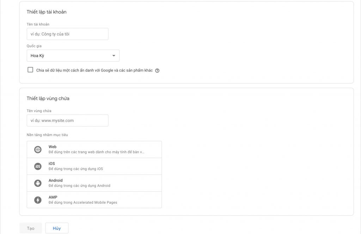Click the Web option description text
The width and height of the screenshot is (361, 234).
(97, 152)
